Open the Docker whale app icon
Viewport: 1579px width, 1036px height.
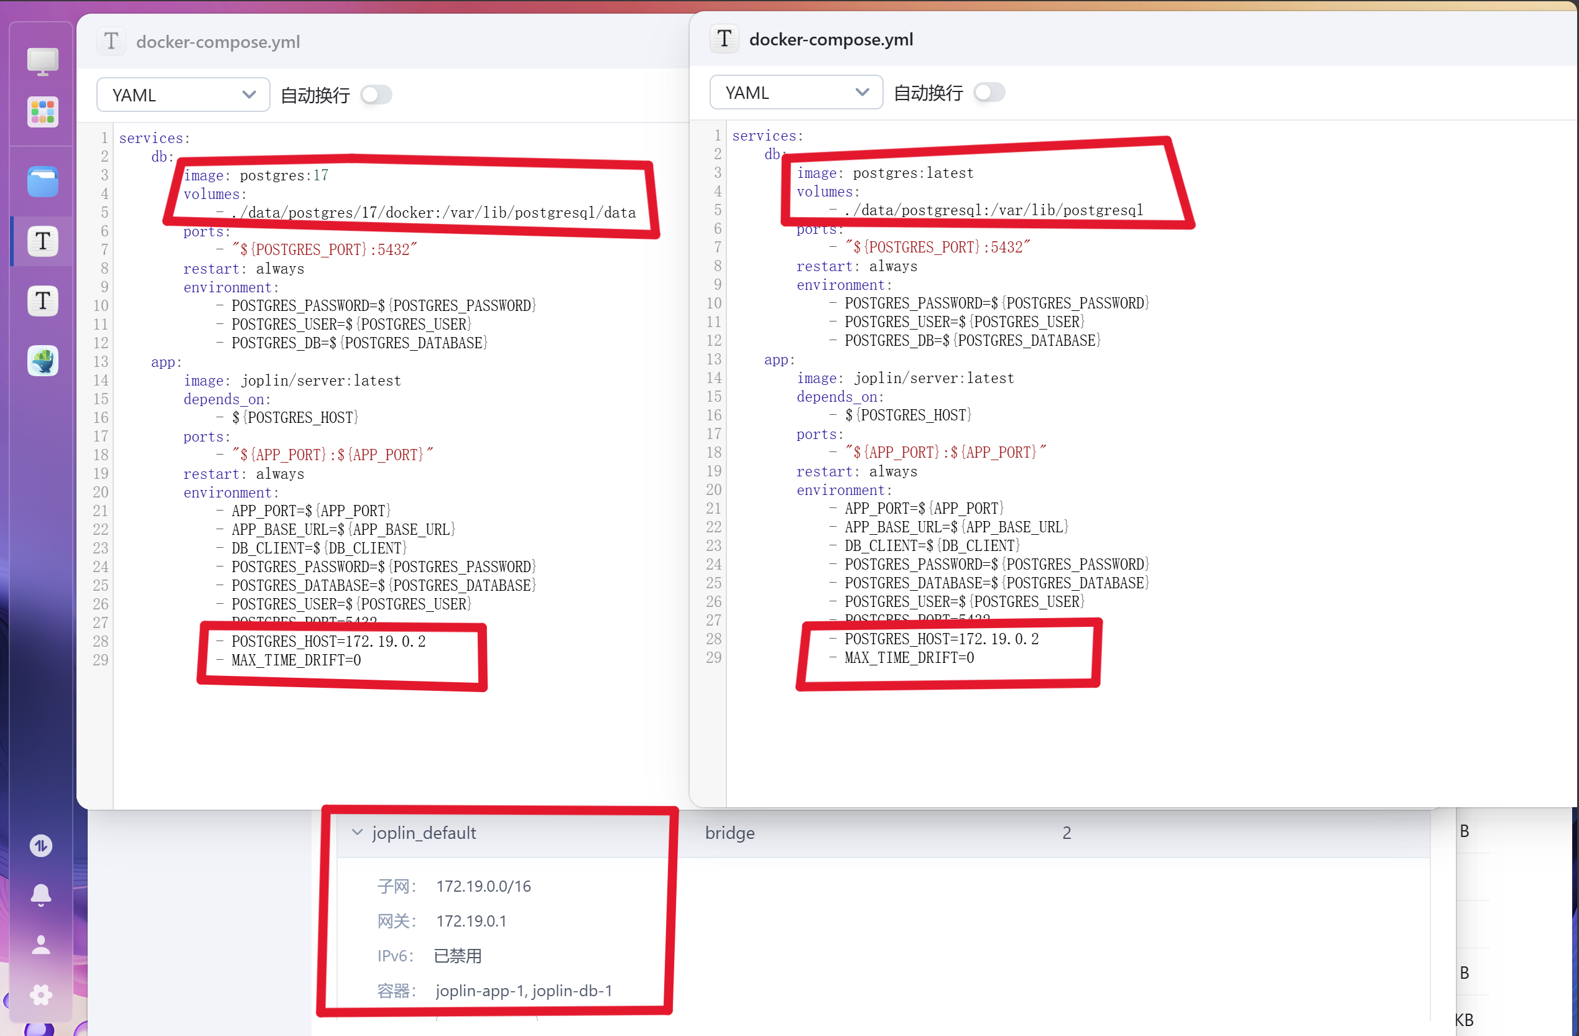[42, 361]
